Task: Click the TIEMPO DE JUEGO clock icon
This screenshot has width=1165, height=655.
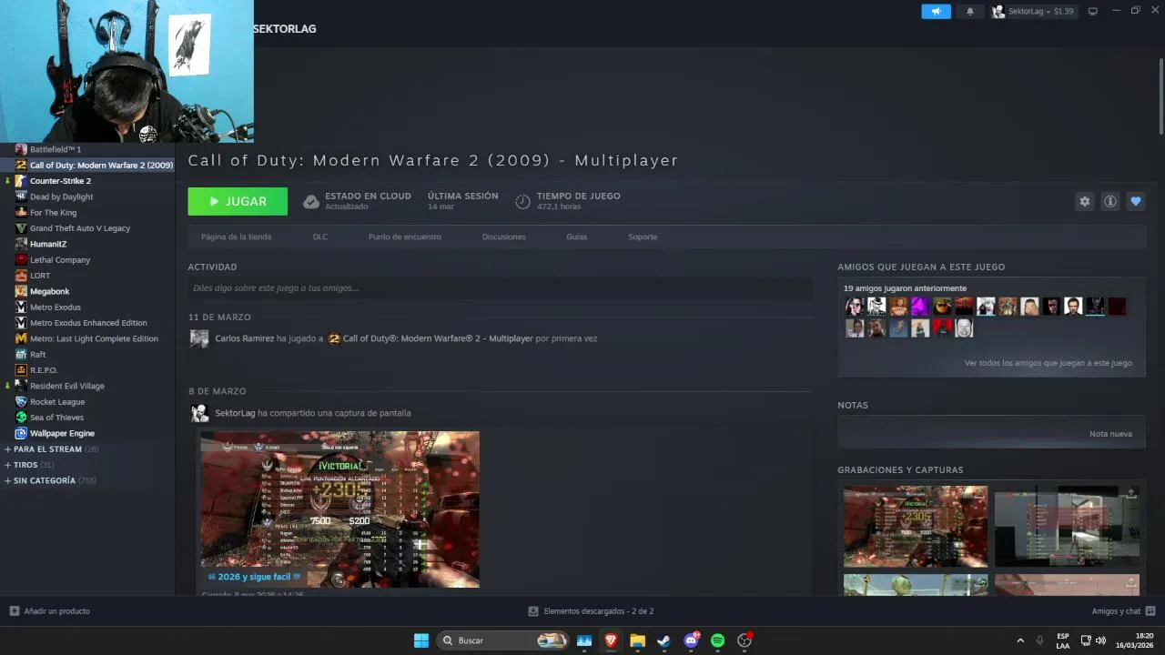Action: (x=522, y=201)
